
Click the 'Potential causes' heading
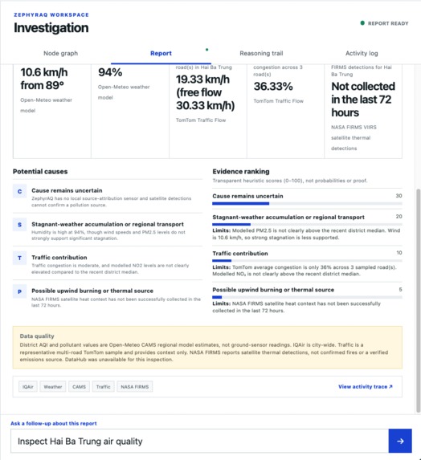pyautogui.click(x=40, y=171)
